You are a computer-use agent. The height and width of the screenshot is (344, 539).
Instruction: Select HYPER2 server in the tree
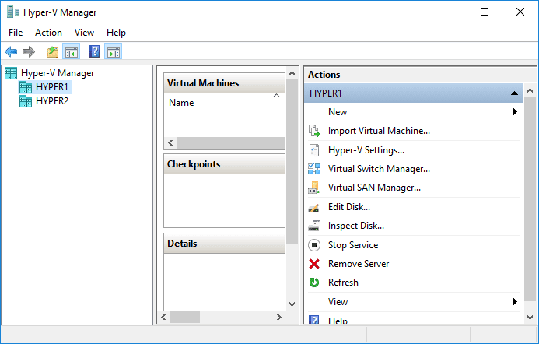click(52, 101)
